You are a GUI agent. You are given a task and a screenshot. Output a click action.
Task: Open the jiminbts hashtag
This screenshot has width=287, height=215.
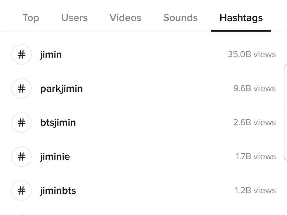click(x=58, y=191)
